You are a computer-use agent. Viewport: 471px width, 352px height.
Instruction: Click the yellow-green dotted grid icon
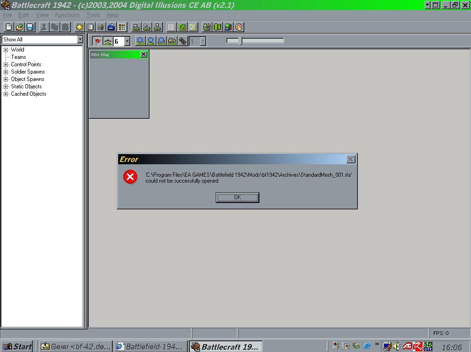[x=193, y=27]
